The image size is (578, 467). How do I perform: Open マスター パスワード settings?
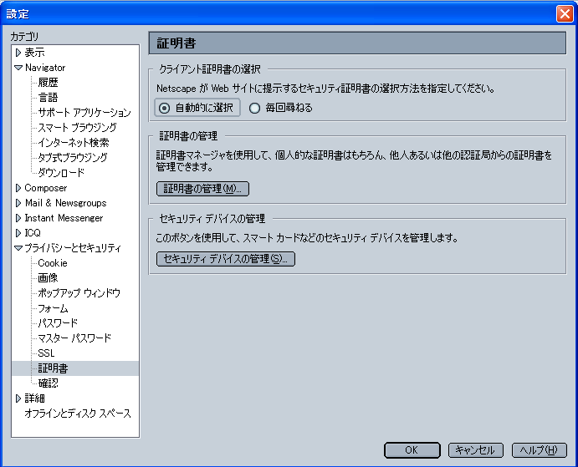click(x=74, y=338)
